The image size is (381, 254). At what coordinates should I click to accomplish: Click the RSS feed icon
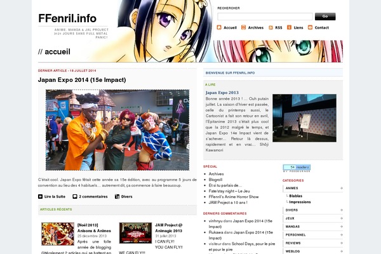[x=271, y=27]
